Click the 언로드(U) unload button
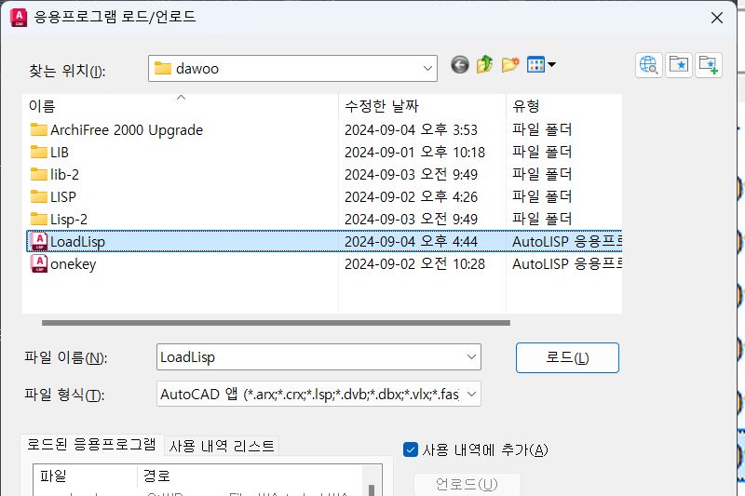 click(x=467, y=484)
